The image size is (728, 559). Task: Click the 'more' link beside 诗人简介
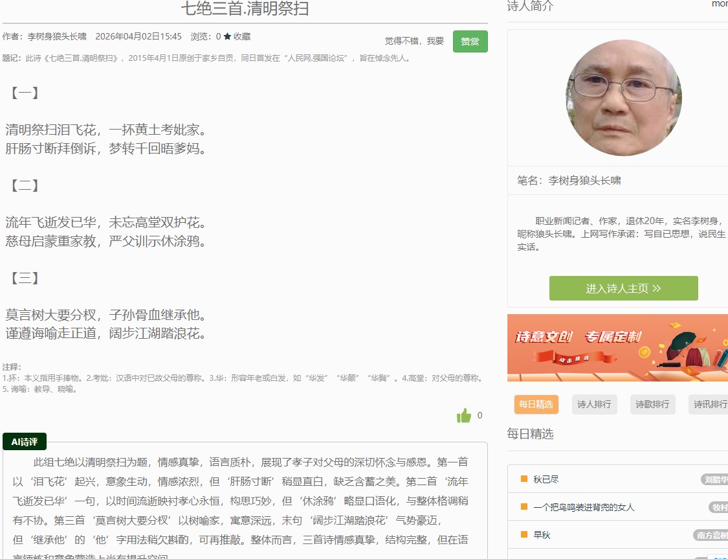point(720,5)
